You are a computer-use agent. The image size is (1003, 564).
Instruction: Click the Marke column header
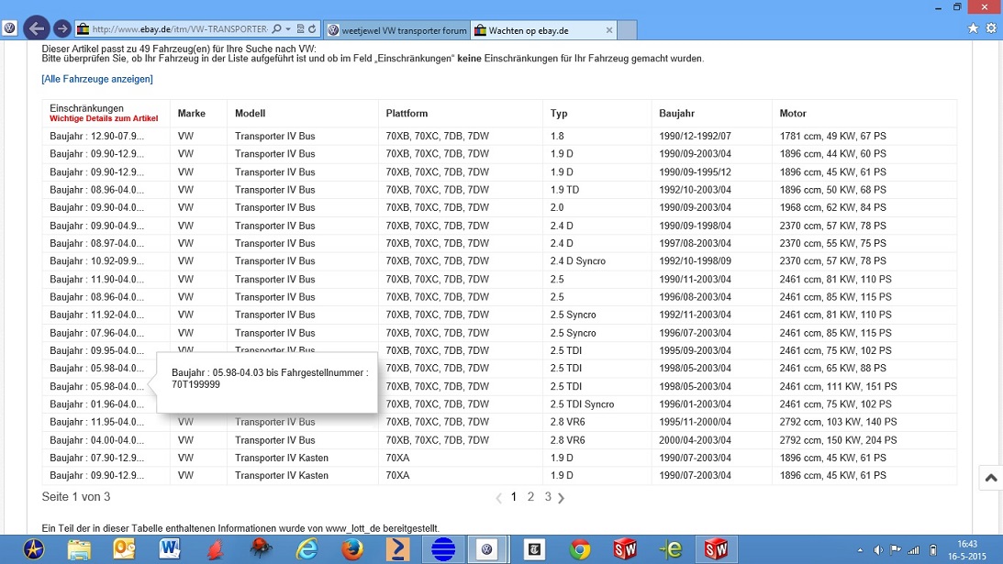pos(191,113)
